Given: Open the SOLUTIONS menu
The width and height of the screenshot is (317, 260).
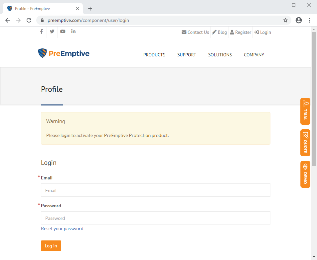Looking at the screenshot, I should 220,55.
